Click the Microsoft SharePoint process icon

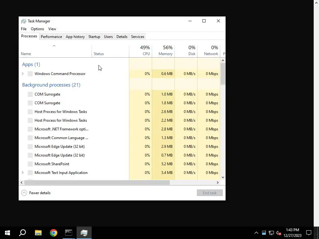coord(30,164)
